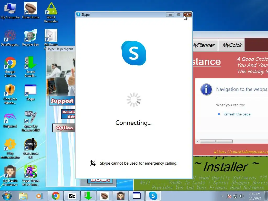Switch to the Skype taskbar button
Screen dimensions: 268x201
point(153,196)
